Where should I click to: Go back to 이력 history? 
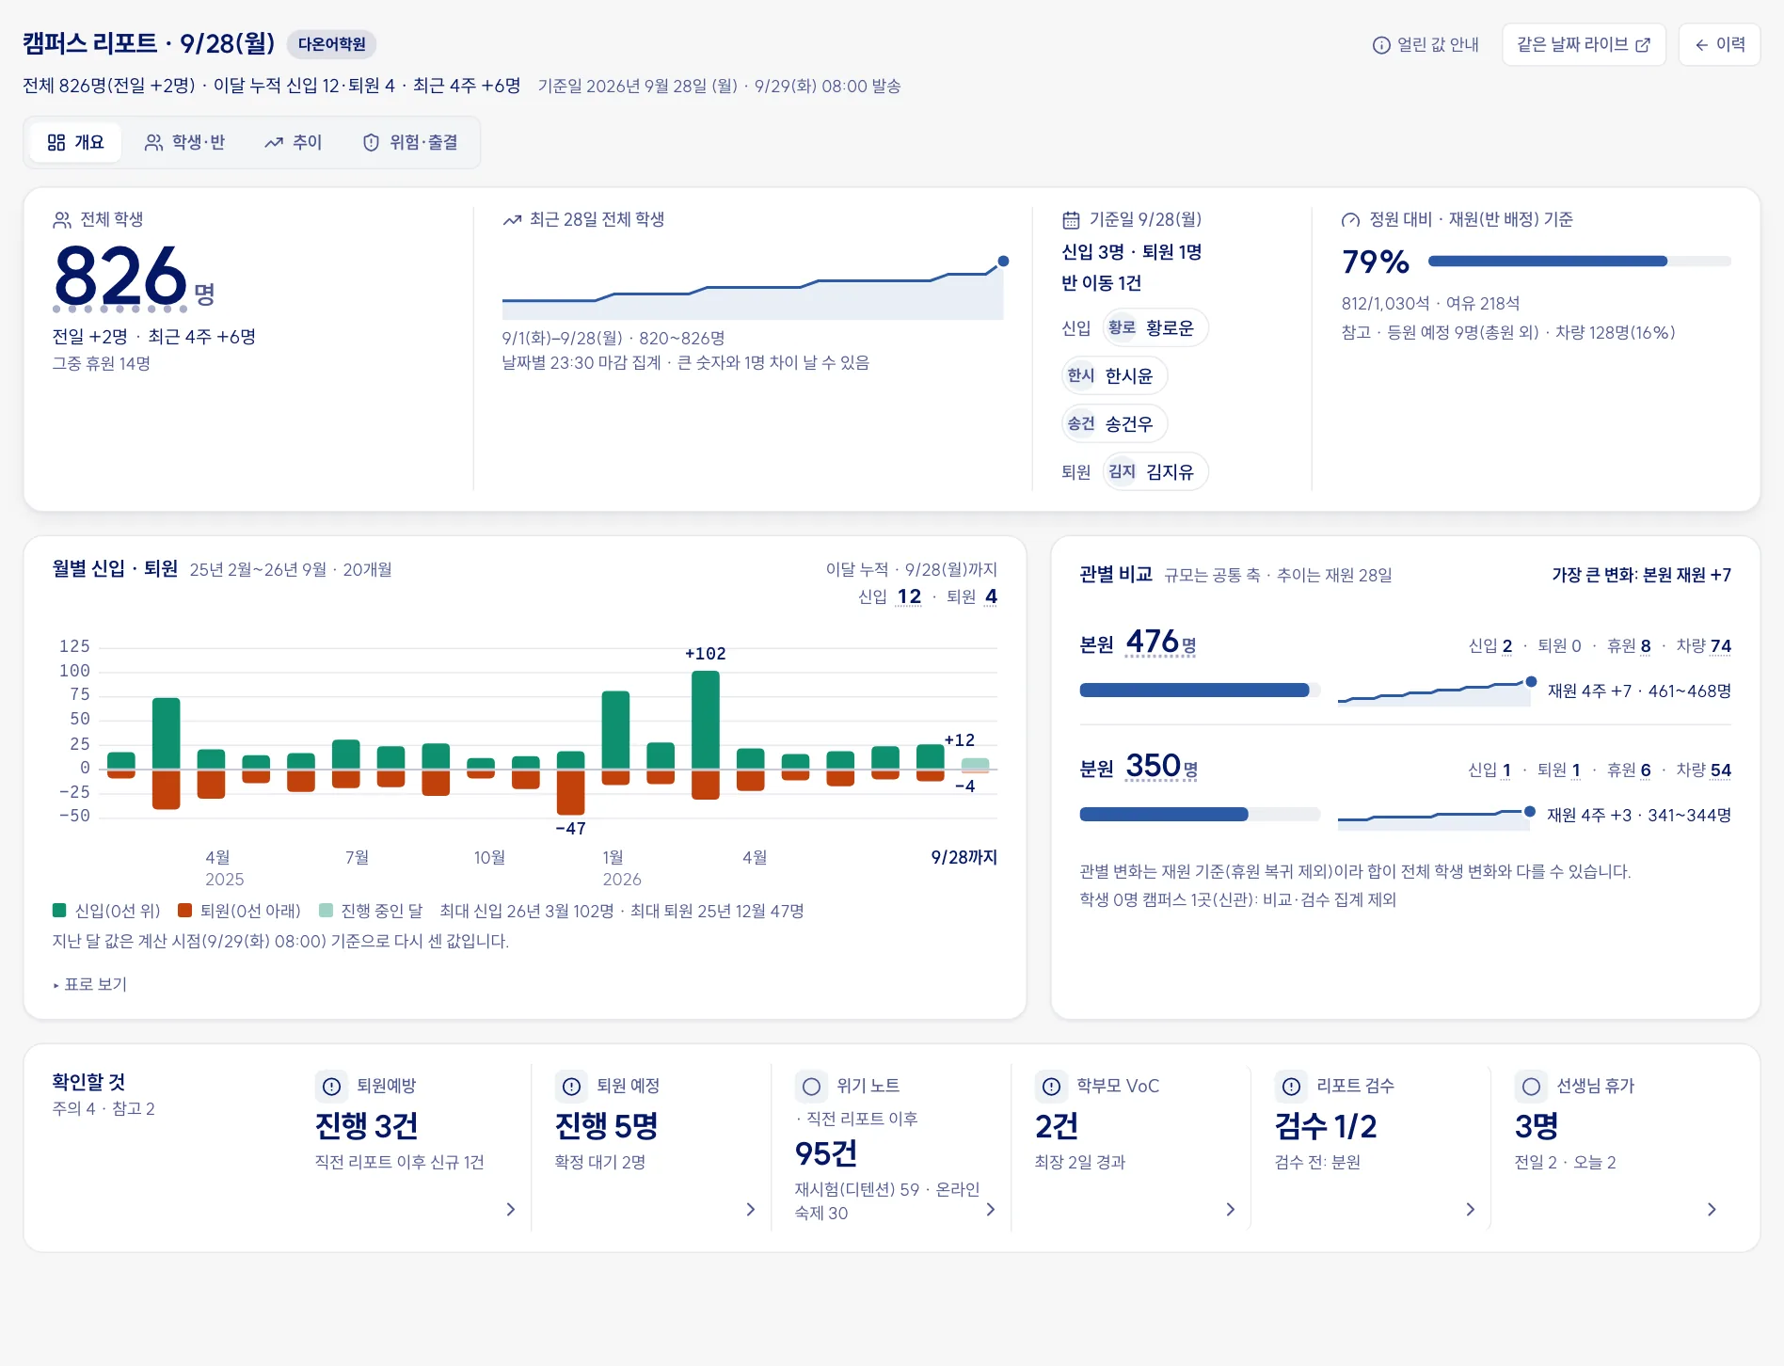(x=1719, y=44)
